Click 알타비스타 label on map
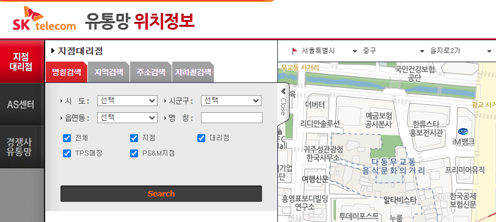Screen dimensions: 496x222 (x=399, y=199)
